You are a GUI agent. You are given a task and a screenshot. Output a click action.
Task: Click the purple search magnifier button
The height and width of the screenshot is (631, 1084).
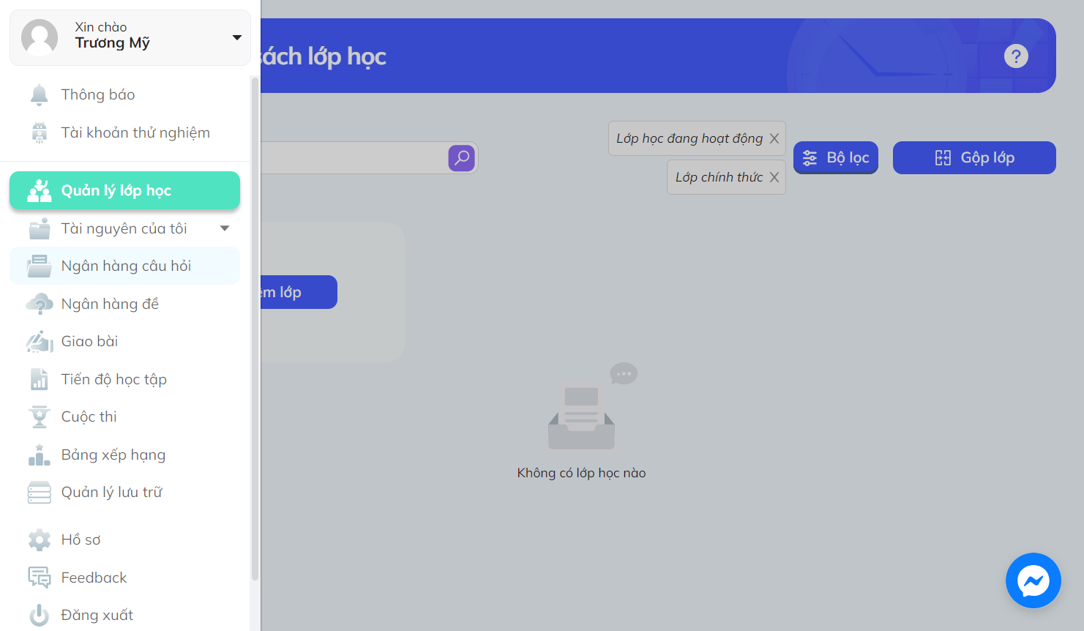pos(462,157)
